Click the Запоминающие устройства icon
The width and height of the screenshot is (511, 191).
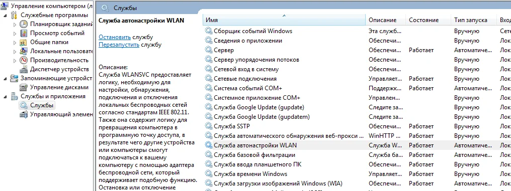[14, 78]
